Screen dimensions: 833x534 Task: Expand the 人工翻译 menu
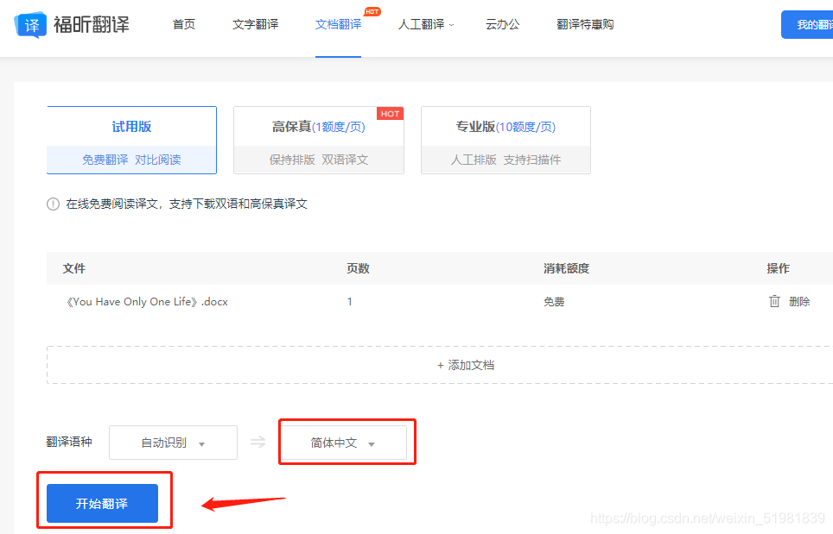point(426,24)
